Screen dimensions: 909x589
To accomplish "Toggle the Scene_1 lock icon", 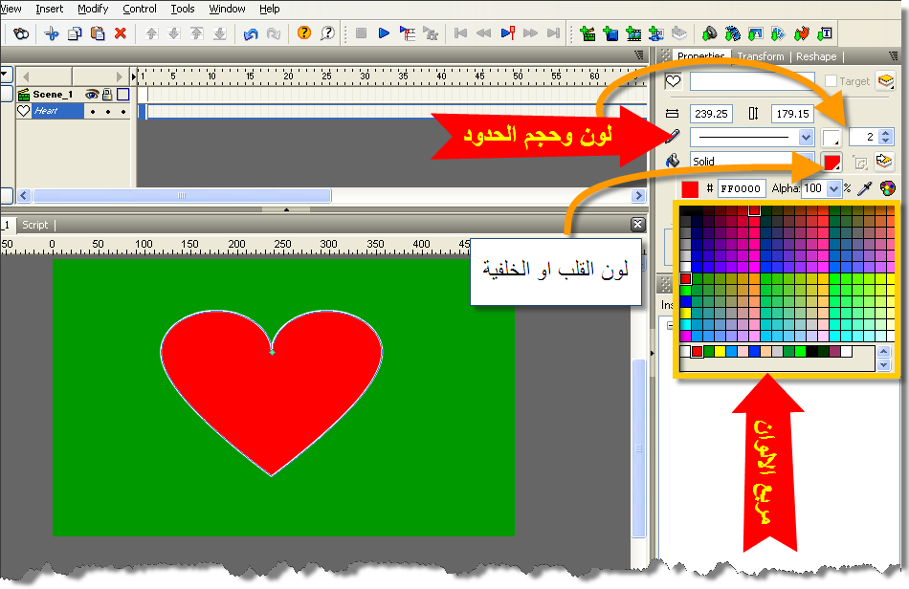I will pos(107,95).
